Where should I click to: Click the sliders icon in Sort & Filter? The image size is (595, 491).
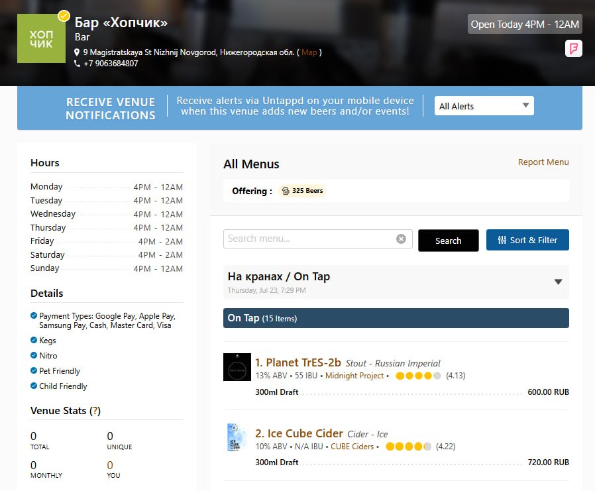502,240
